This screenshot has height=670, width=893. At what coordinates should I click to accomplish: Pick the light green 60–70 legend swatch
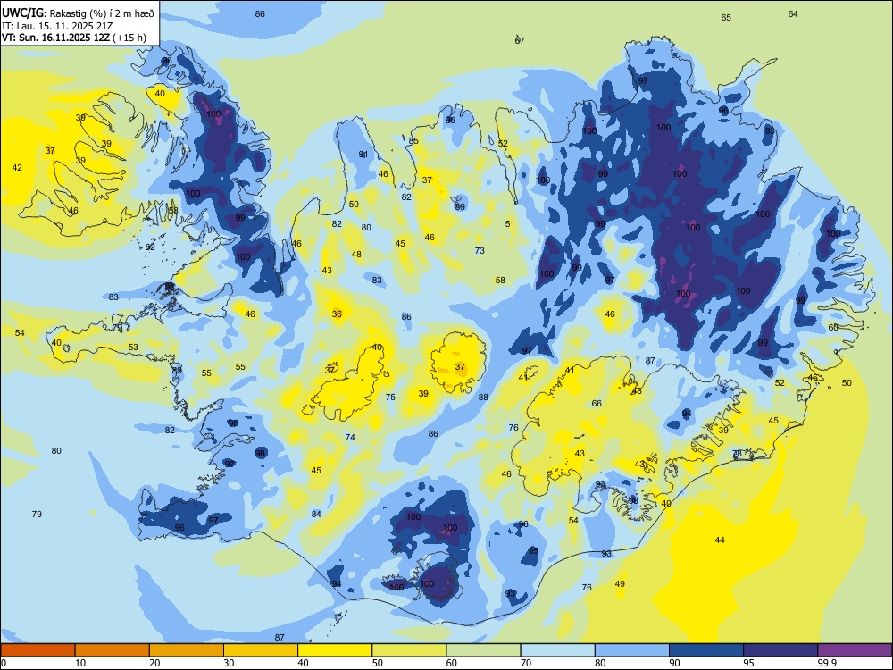(x=483, y=650)
